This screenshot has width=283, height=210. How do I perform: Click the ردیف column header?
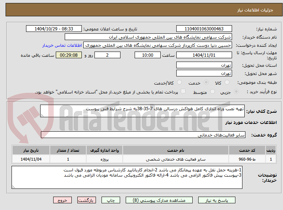click(x=271, y=150)
